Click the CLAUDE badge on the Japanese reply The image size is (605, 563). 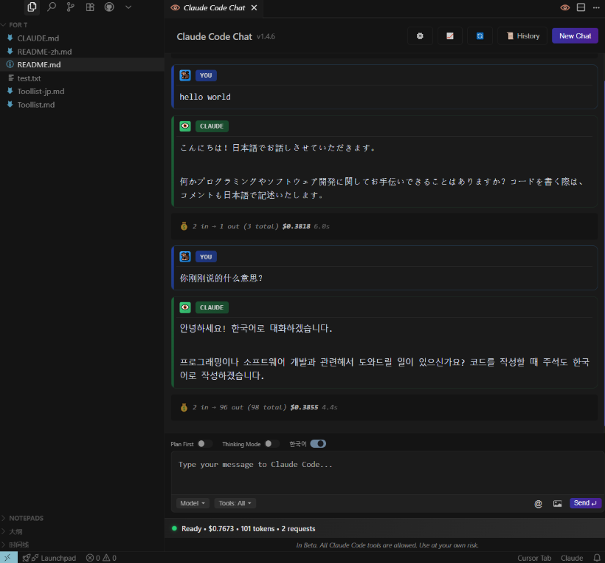pos(212,126)
